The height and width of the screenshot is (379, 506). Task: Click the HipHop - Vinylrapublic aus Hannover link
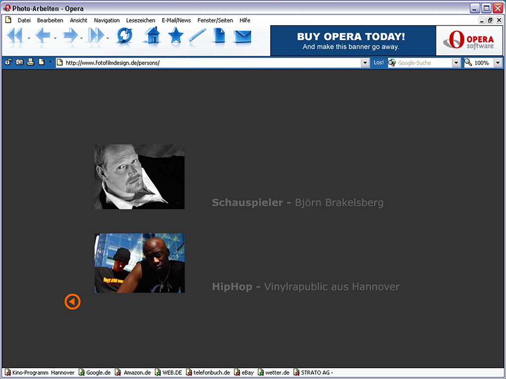(x=305, y=287)
